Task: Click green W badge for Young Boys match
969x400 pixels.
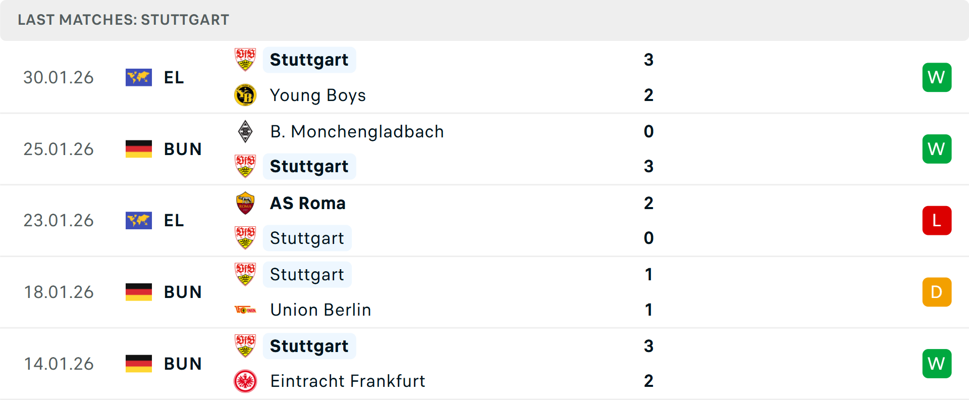Action: (937, 77)
